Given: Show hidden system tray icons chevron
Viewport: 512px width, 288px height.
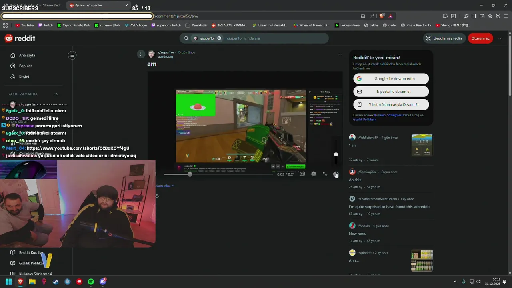Looking at the screenshot, I should click(455, 282).
